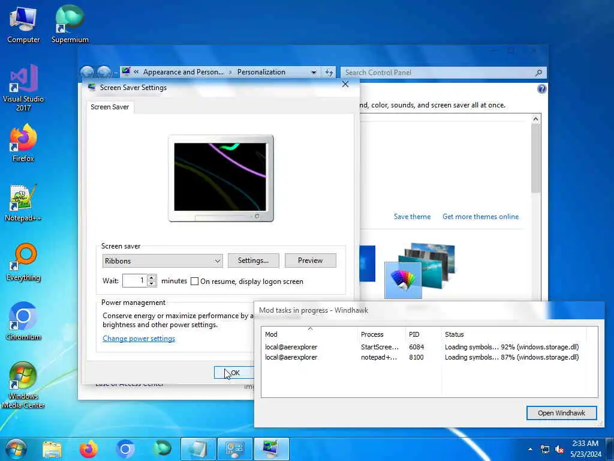Confirm with the OK button
This screenshot has width=614, height=461.
[234, 372]
